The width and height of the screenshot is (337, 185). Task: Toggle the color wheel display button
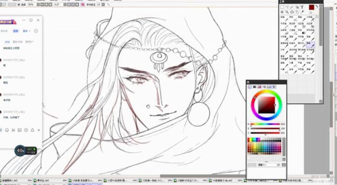(x=250, y=87)
